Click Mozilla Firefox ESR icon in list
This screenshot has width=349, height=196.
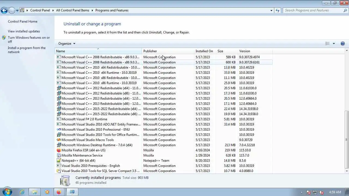tap(59, 150)
